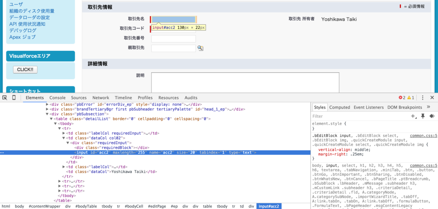Expand the brandTertiaryBgr head_1_ep div node

pos(47,109)
